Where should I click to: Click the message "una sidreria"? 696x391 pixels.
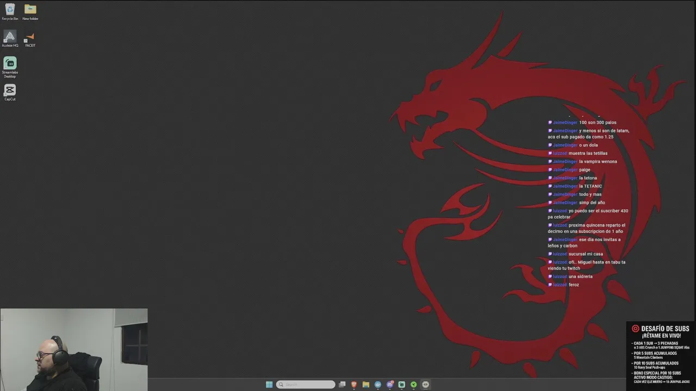pyautogui.click(x=580, y=276)
